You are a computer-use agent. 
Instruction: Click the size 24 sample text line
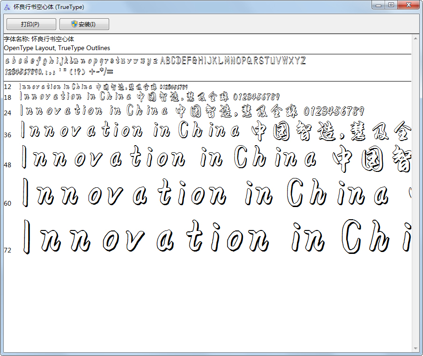pos(193,111)
